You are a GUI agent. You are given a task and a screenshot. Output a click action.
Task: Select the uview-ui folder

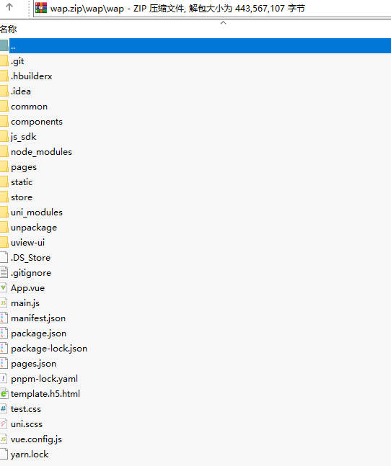[27, 243]
